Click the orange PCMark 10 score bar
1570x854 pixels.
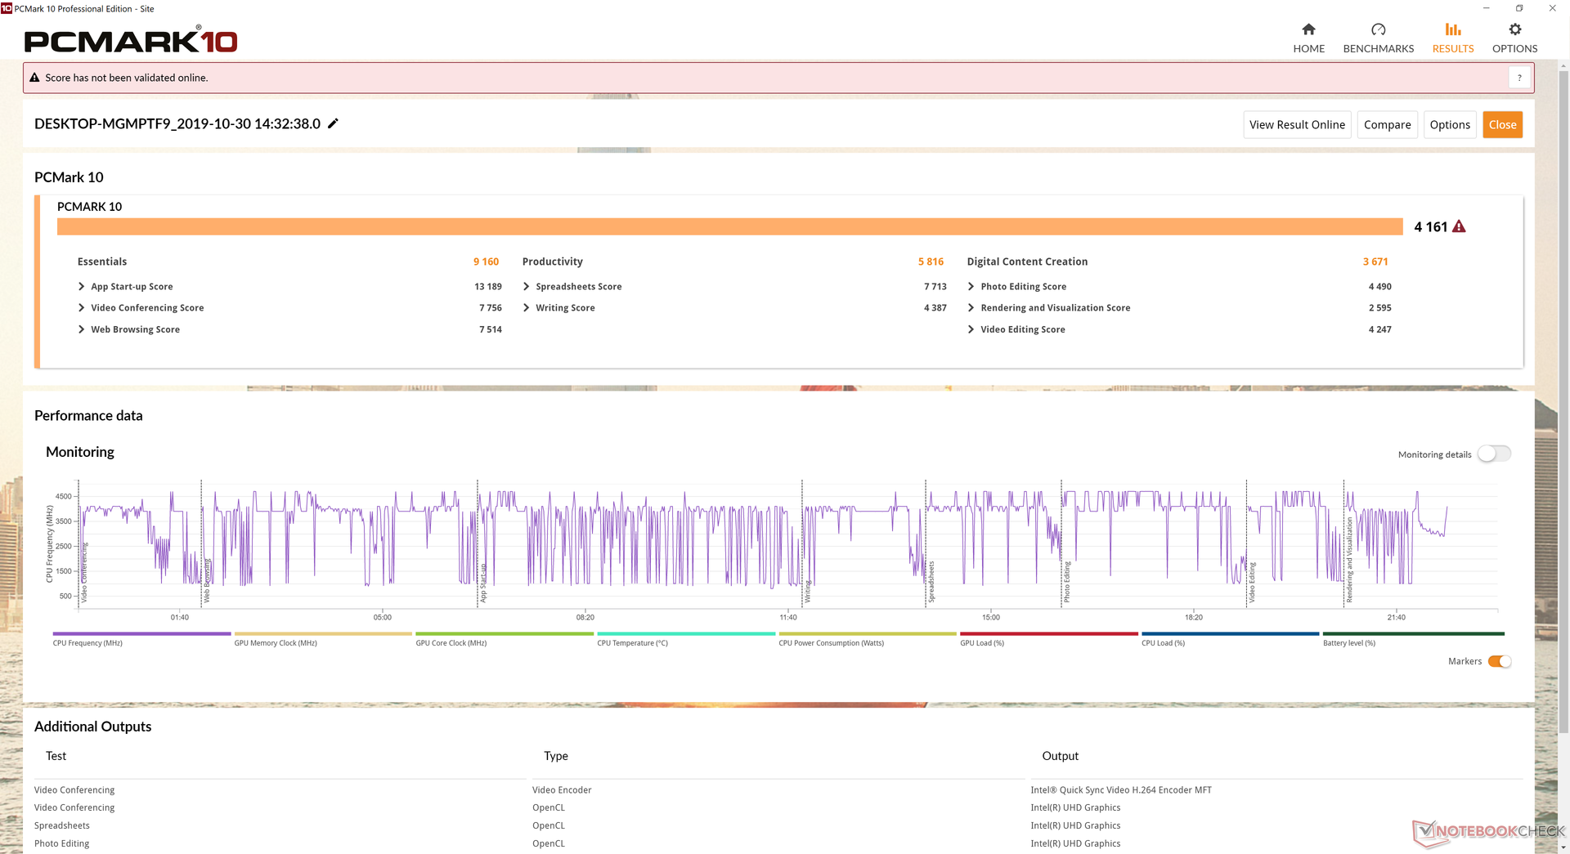point(729,226)
